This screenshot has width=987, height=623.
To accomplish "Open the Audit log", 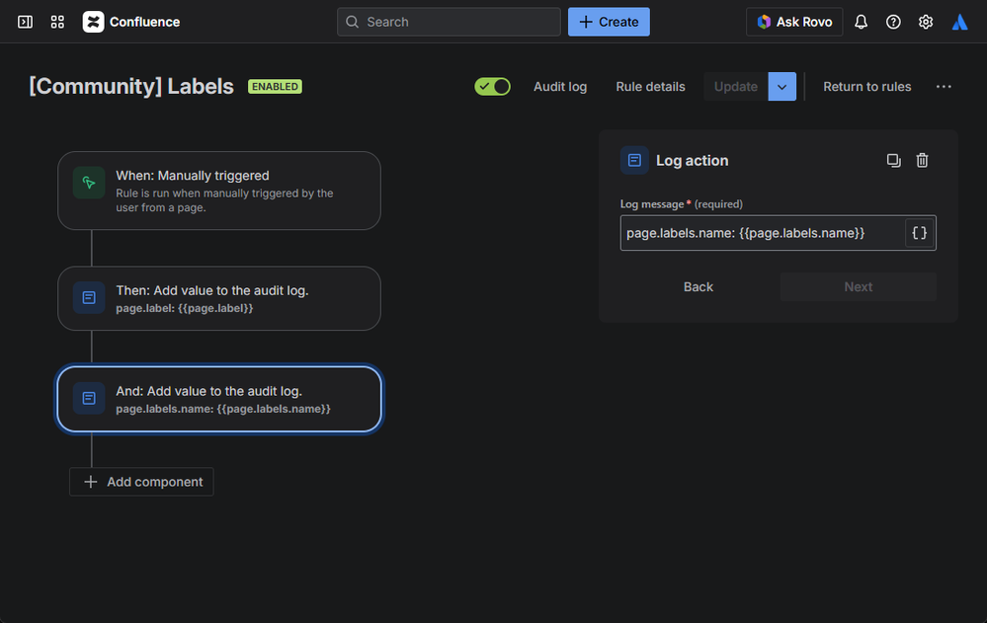I will [560, 87].
